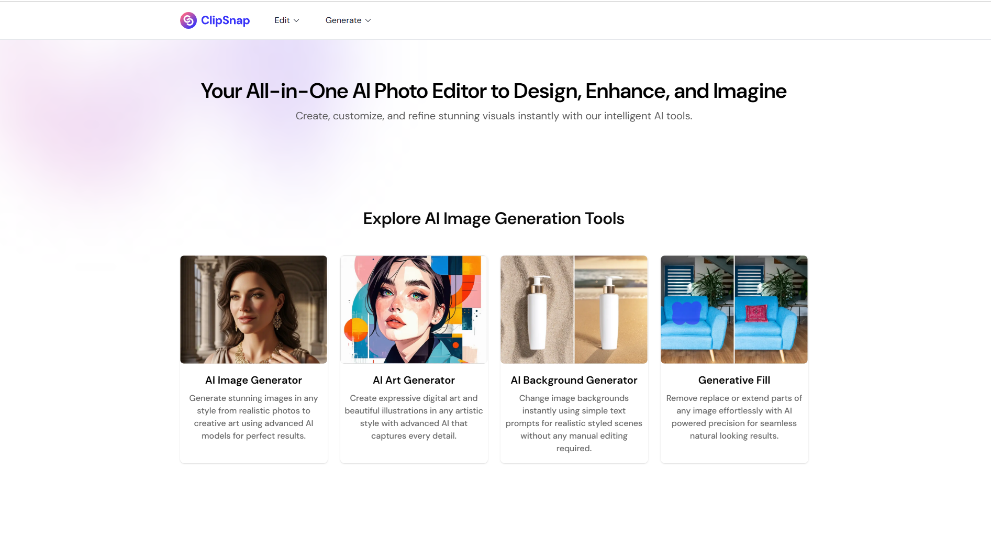
Task: Click the AI Art Generator title
Action: click(x=414, y=380)
